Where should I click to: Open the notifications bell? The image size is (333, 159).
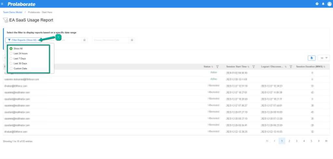(323, 4)
